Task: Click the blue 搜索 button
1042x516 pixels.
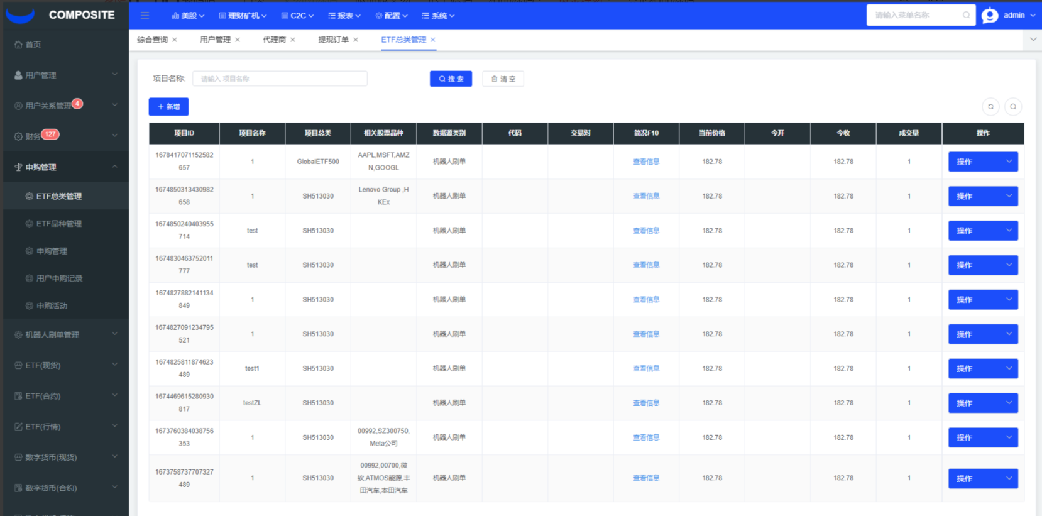Action: [451, 79]
